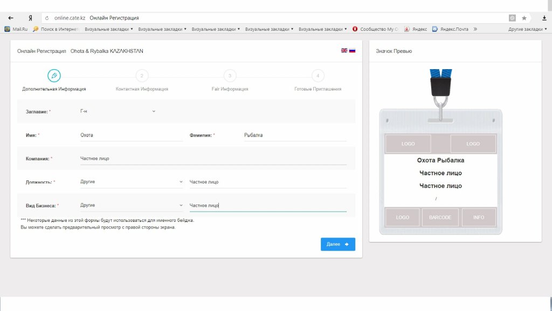552x311 pixels.
Task: Open downloads via the download arrow icon
Action: pyautogui.click(x=544, y=18)
